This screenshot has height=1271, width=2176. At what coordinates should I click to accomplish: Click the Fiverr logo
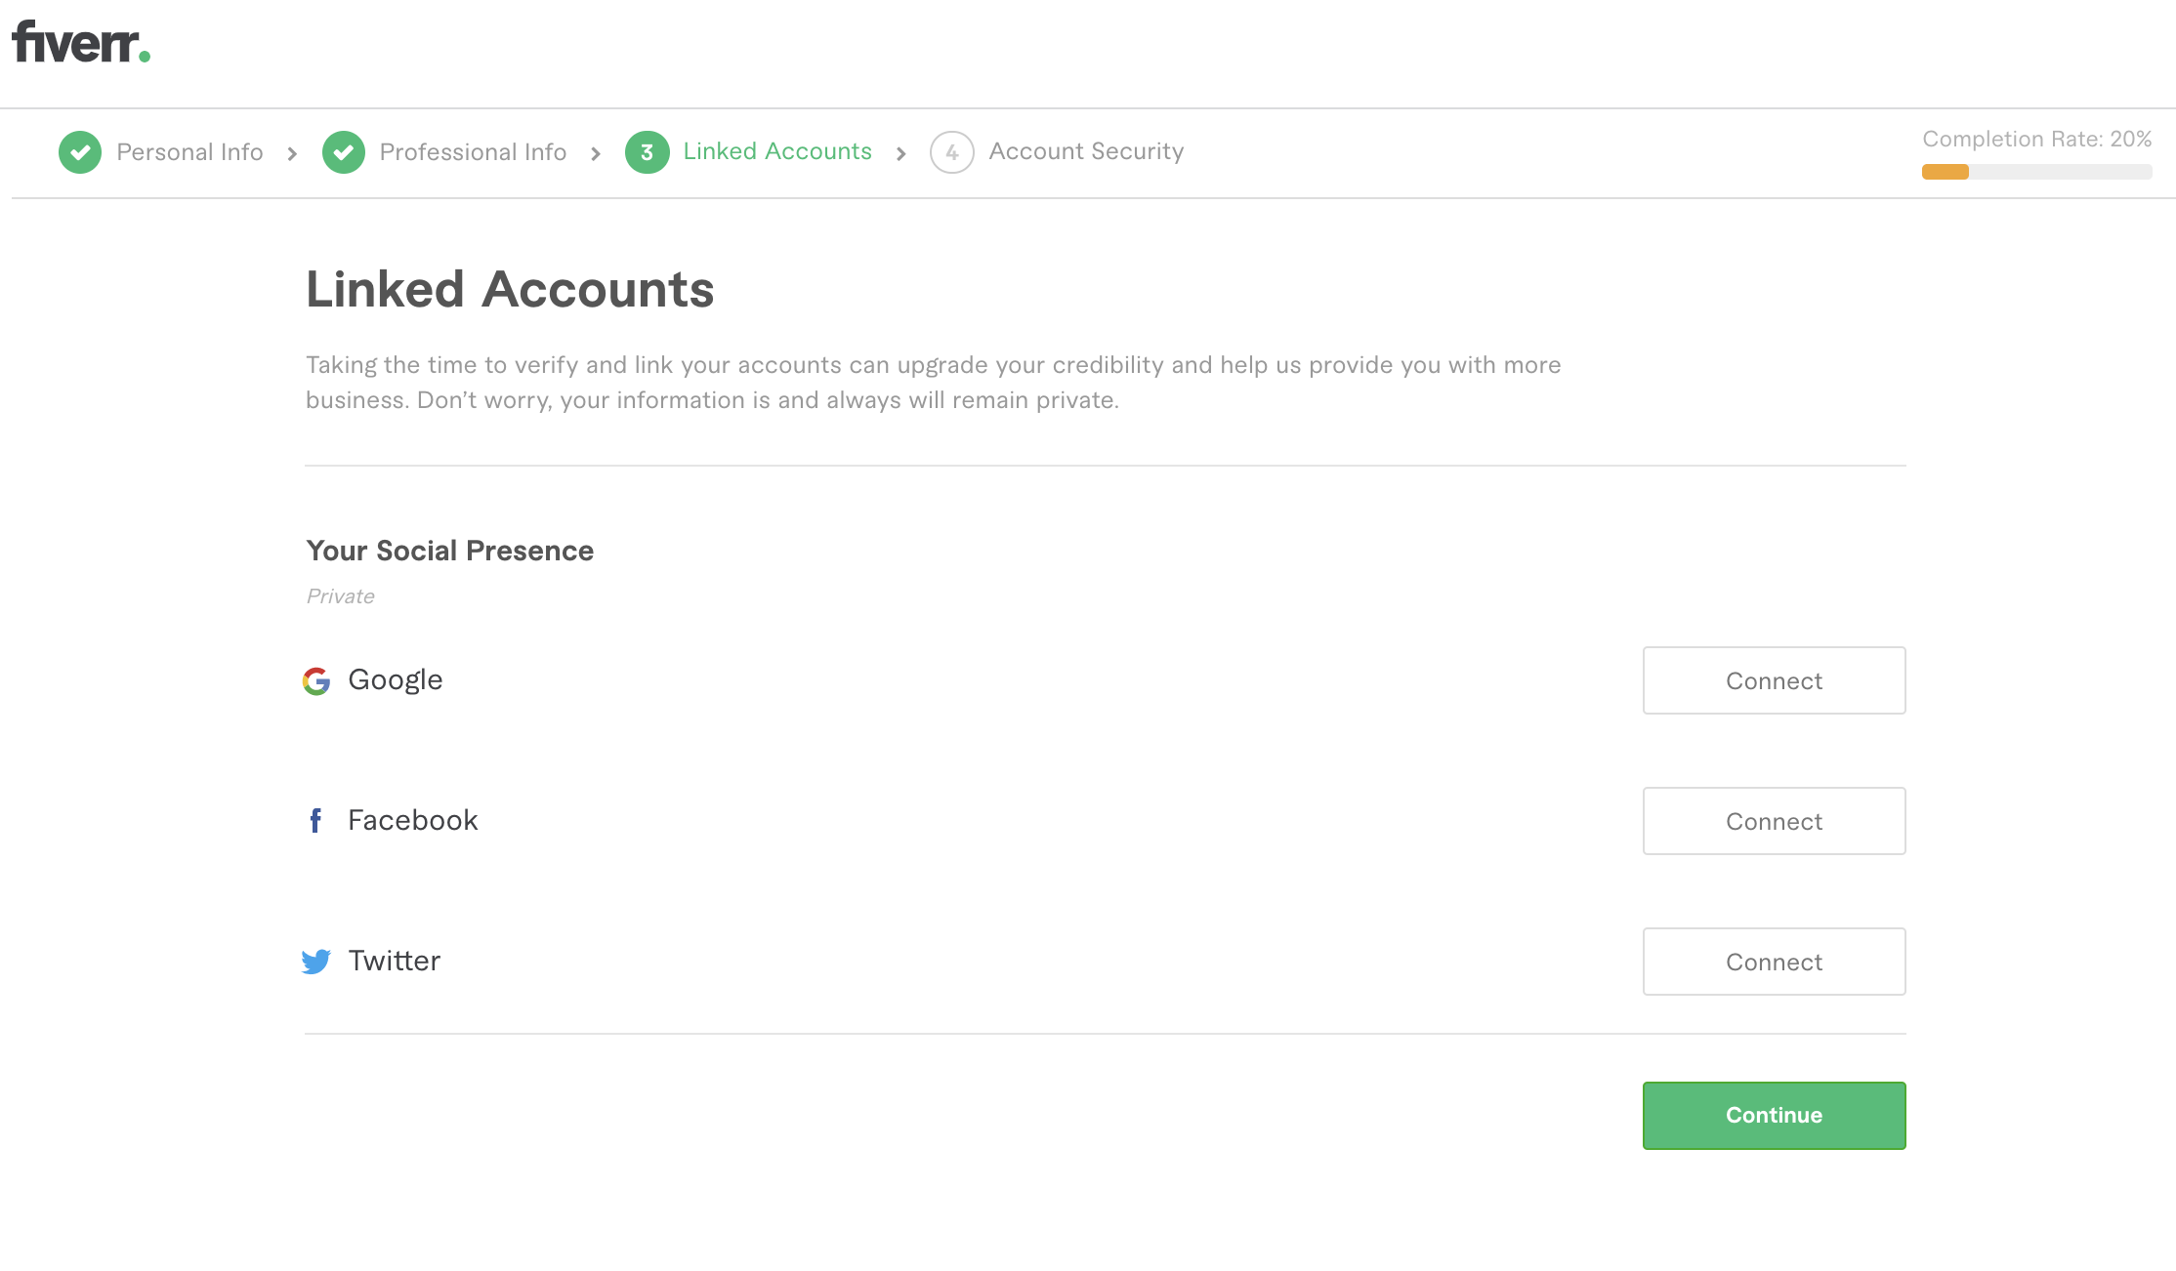(81, 43)
